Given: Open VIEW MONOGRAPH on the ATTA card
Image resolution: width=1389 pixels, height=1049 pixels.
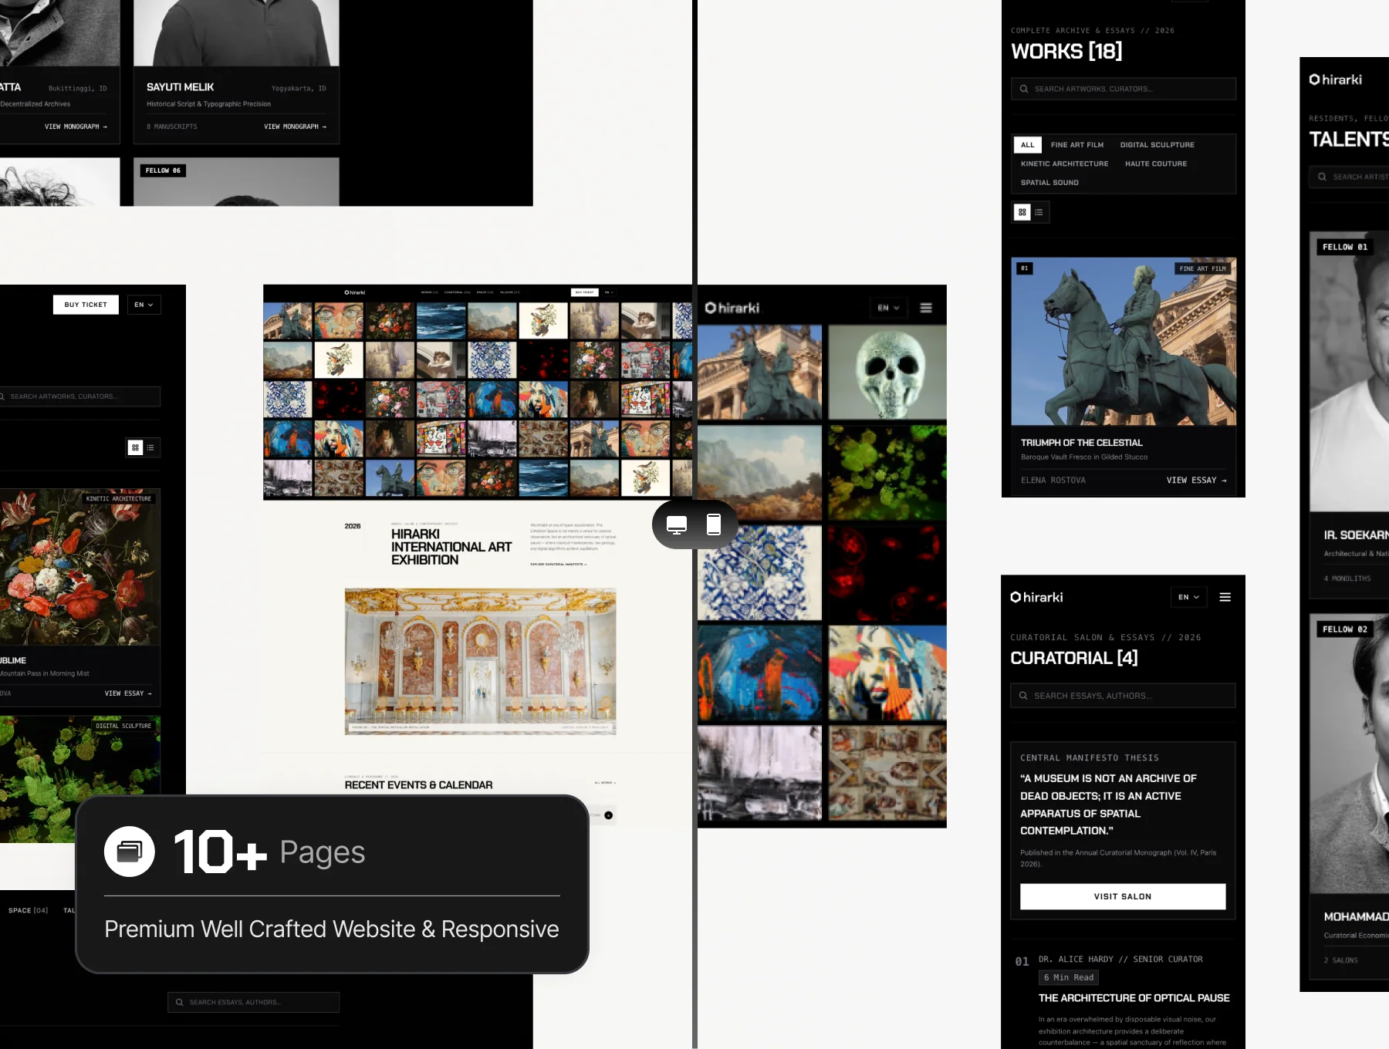Looking at the screenshot, I should (76, 126).
